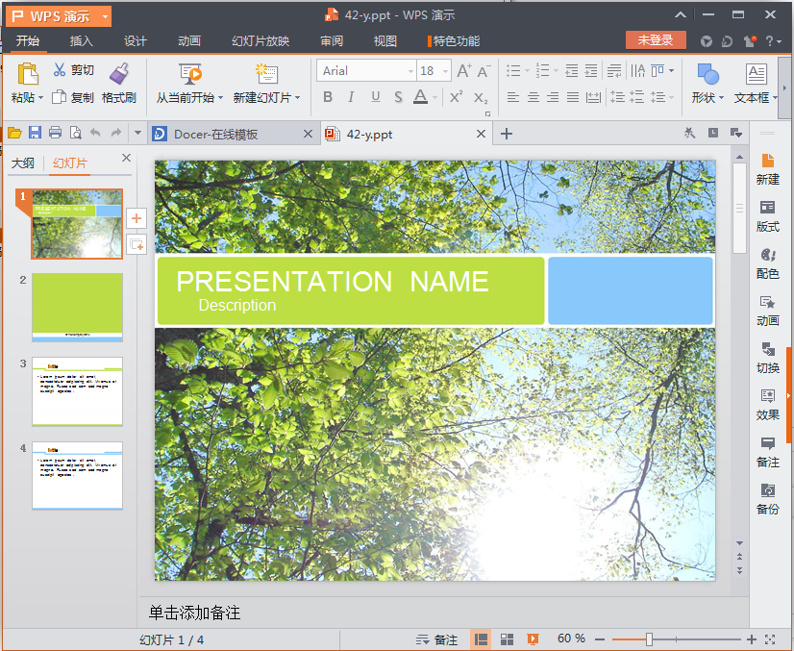
Task: Open the 备份 backup sidebar panel
Action: [x=767, y=499]
